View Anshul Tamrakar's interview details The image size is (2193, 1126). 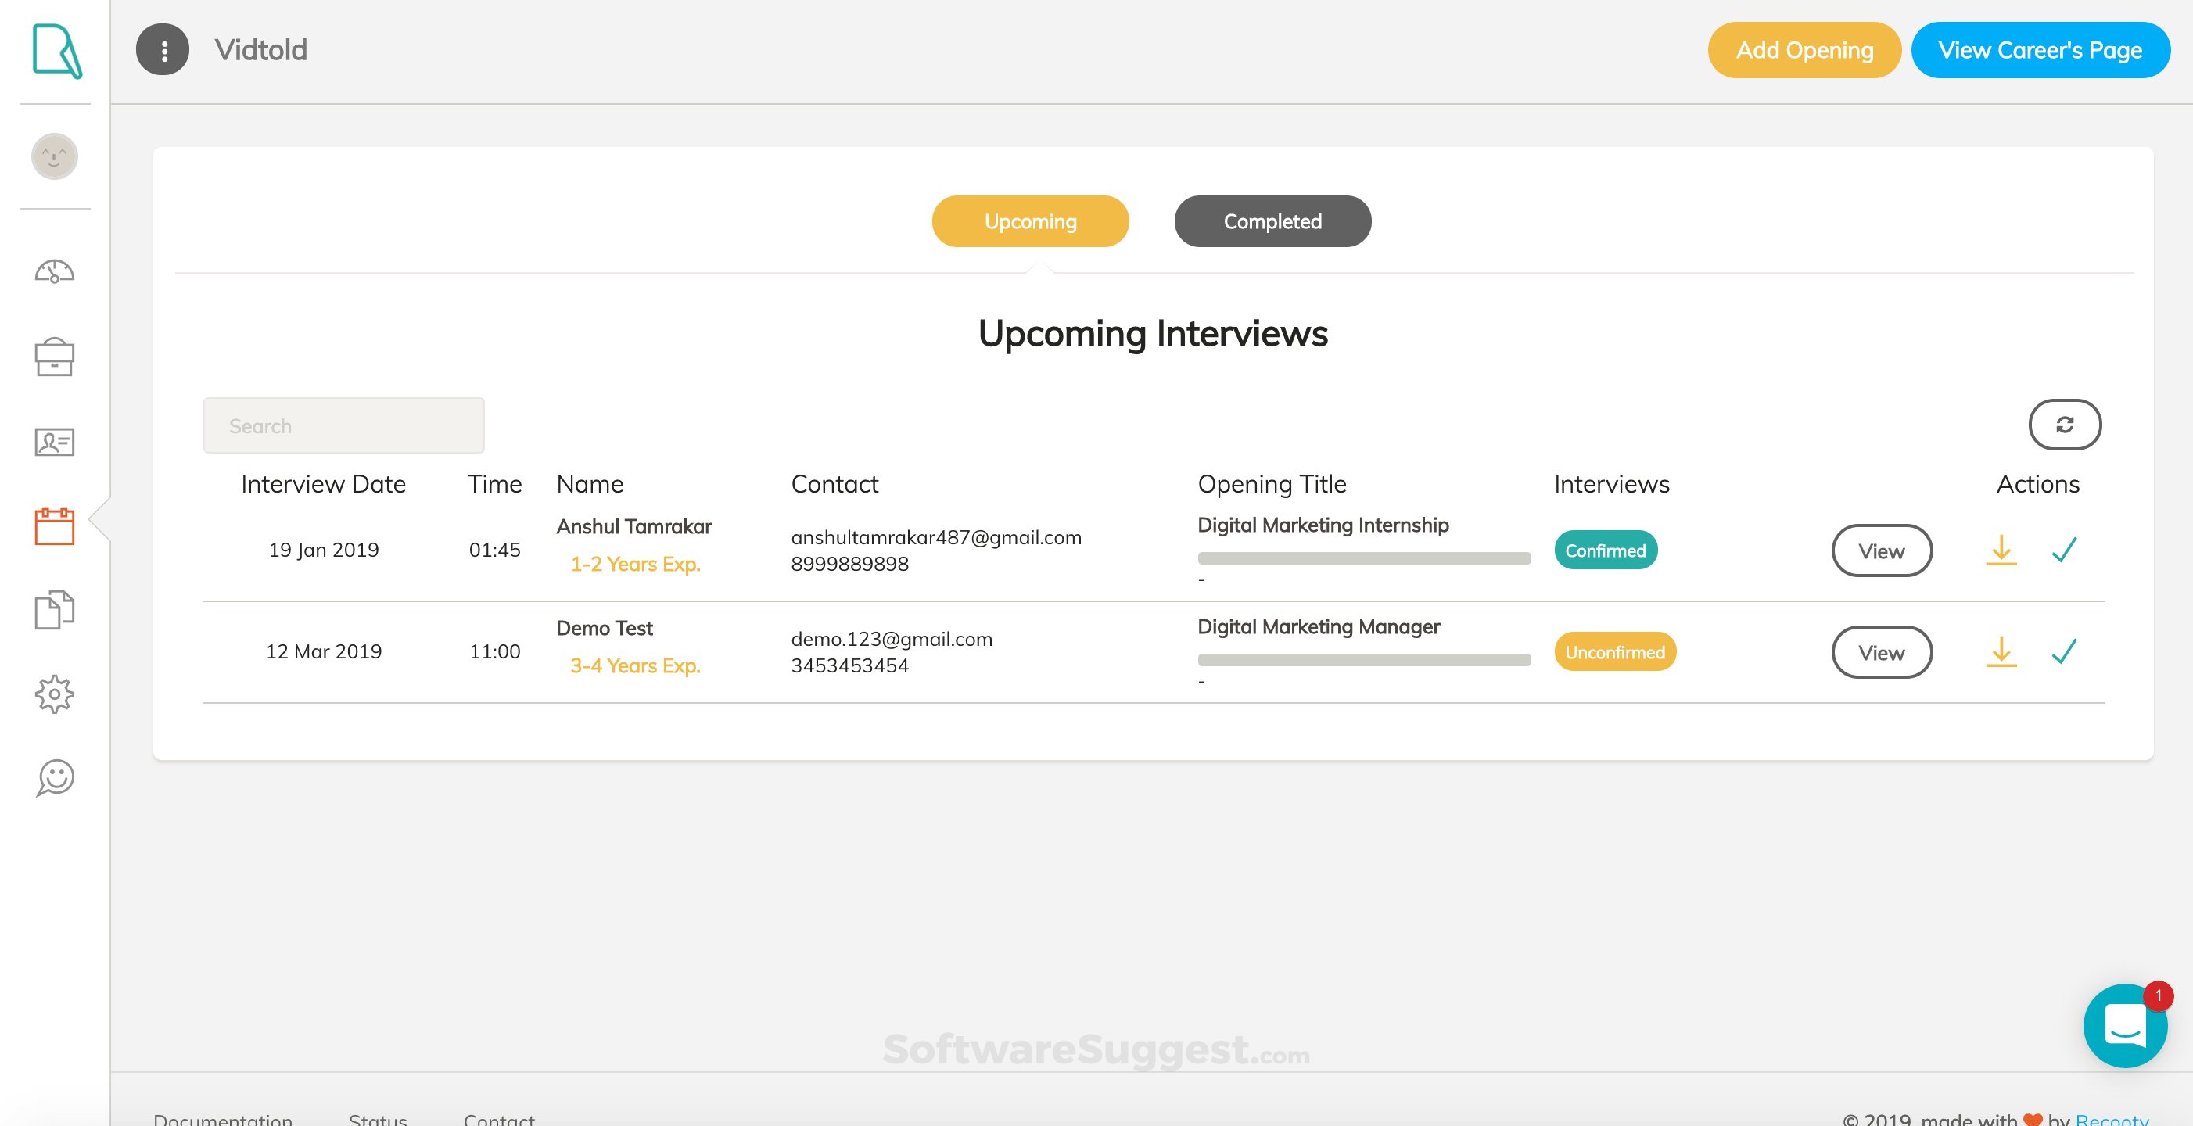pyautogui.click(x=1881, y=550)
